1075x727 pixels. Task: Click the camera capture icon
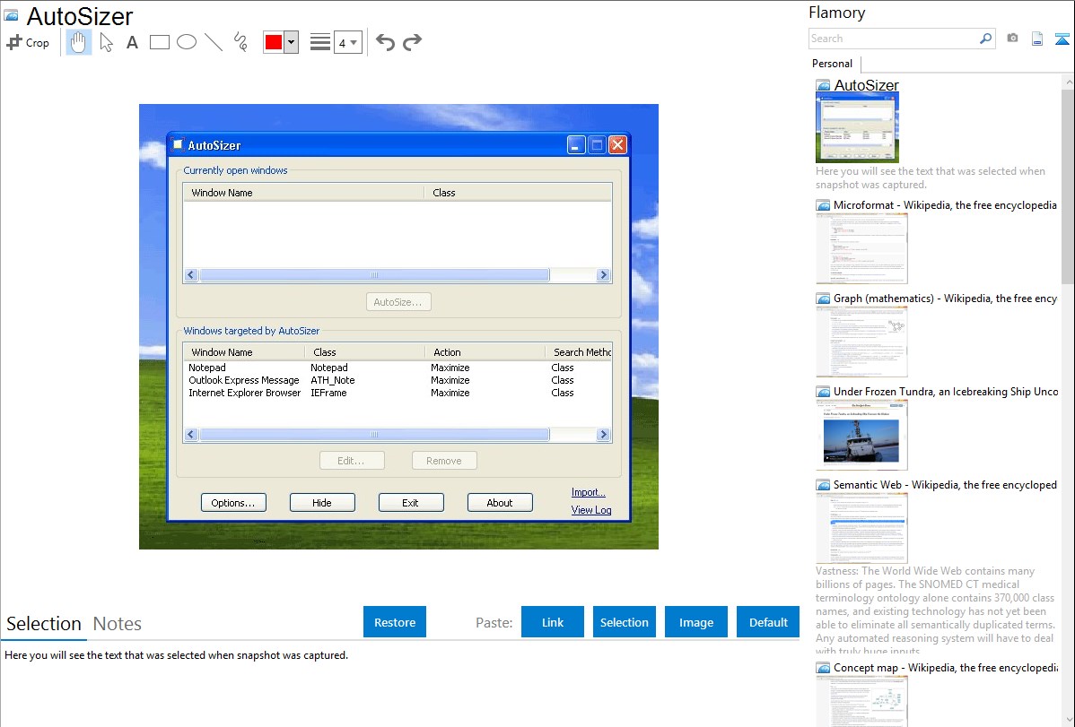[1012, 39]
